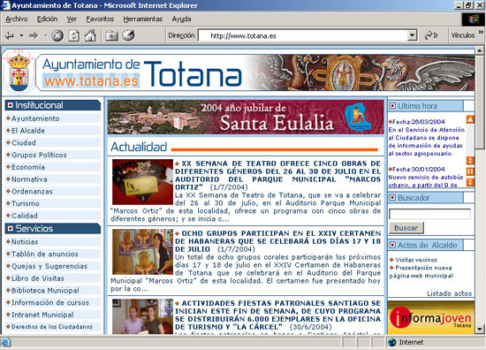Open Quejas y Sugerencias link
The image size is (486, 350).
point(49,266)
